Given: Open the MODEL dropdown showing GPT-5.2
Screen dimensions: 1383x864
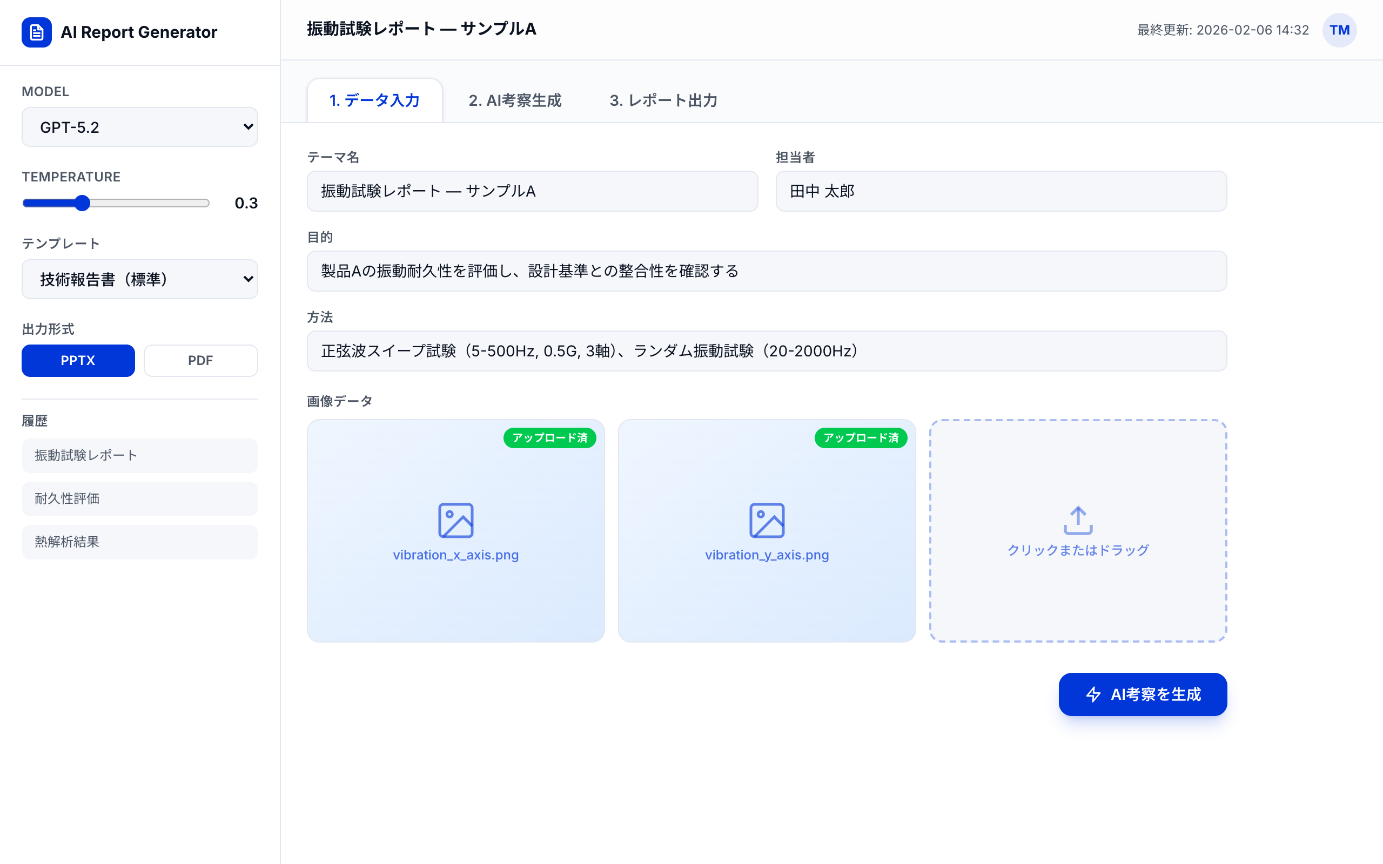Looking at the screenshot, I should [x=139, y=127].
